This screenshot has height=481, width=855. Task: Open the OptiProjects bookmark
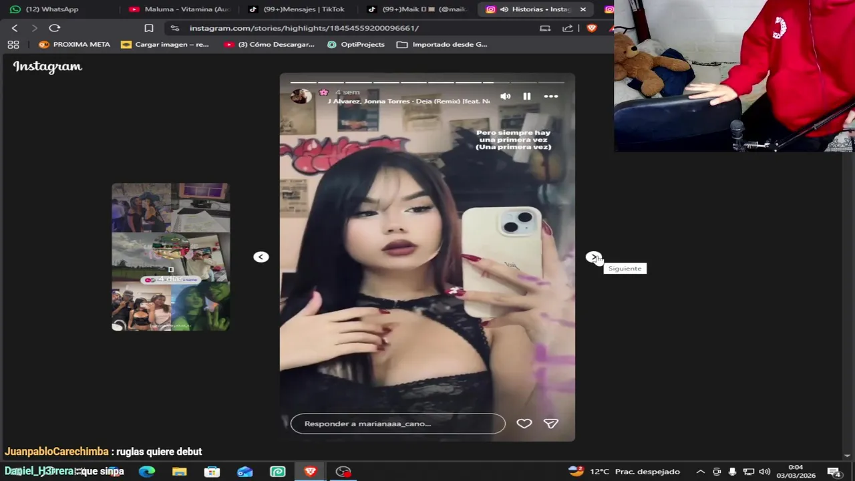coord(356,45)
